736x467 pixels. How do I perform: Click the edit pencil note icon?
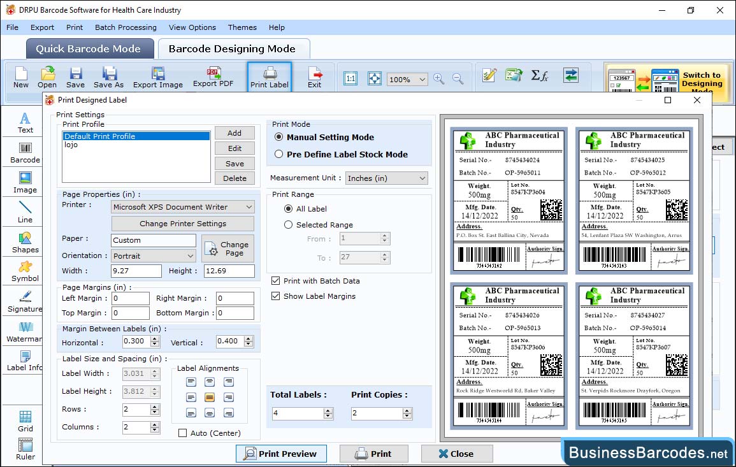[x=489, y=75]
